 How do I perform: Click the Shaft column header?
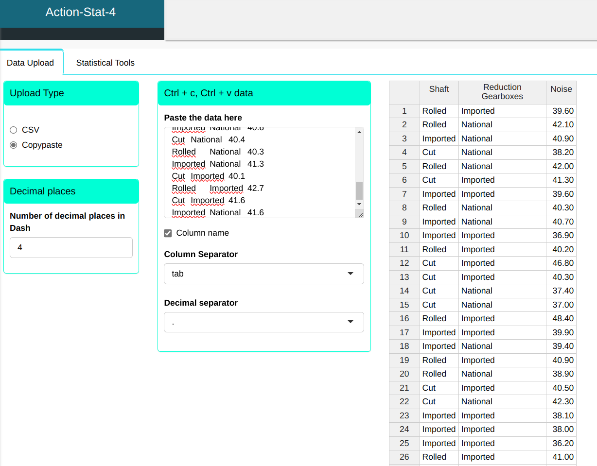point(439,89)
